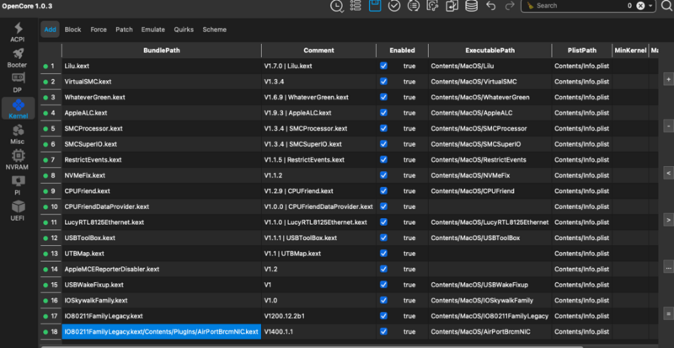Viewport: 674px width, 348px height.
Task: Click the blue save floppy icon
Action: click(375, 6)
